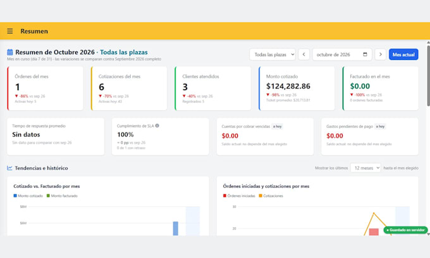Click the Tendencias e histórico heading
The height and width of the screenshot is (258, 430).
(41, 168)
